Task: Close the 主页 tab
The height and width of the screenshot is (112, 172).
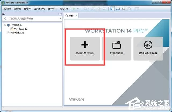Action: point(76,16)
